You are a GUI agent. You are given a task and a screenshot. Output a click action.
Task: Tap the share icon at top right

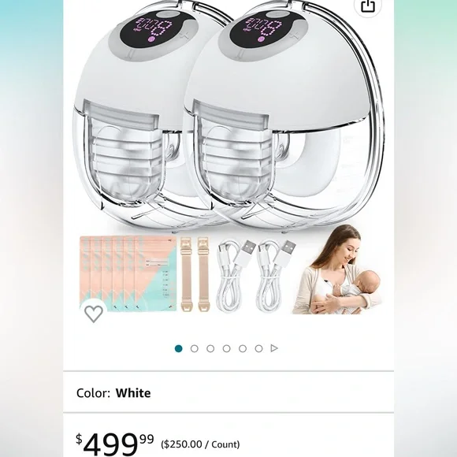pyautogui.click(x=368, y=6)
